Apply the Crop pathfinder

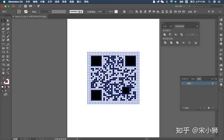184,43
